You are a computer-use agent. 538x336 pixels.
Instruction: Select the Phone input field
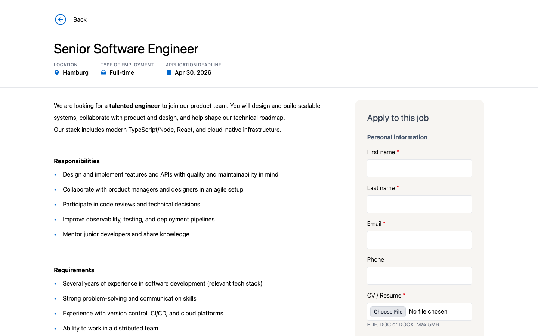click(x=420, y=276)
